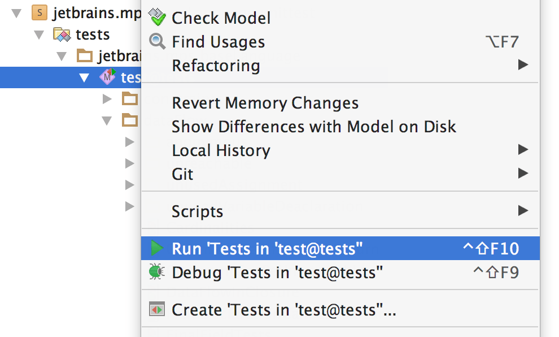Click the Find Usages magnifier icon
559x337 pixels.
point(156,41)
